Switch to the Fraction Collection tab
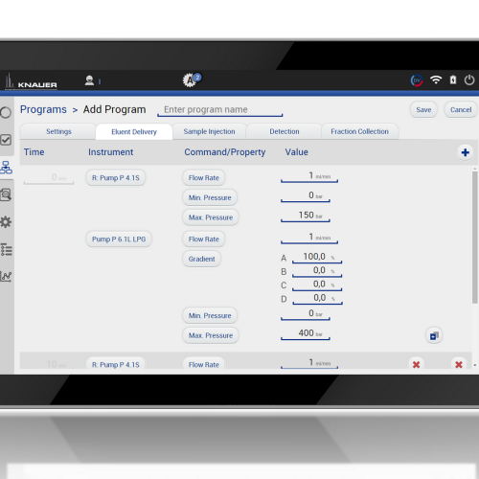 click(359, 131)
